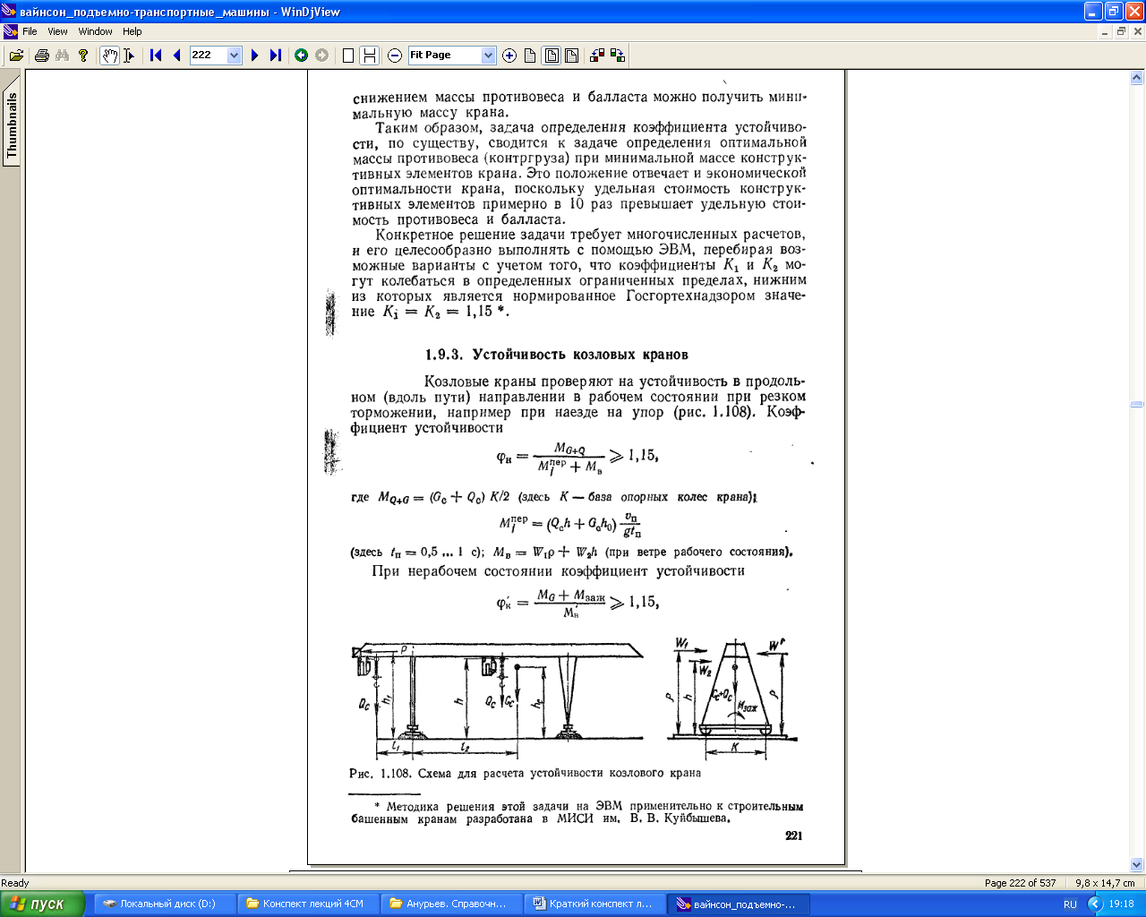Click the system clock showing 19:18
The image size is (1146, 917).
1121,904
